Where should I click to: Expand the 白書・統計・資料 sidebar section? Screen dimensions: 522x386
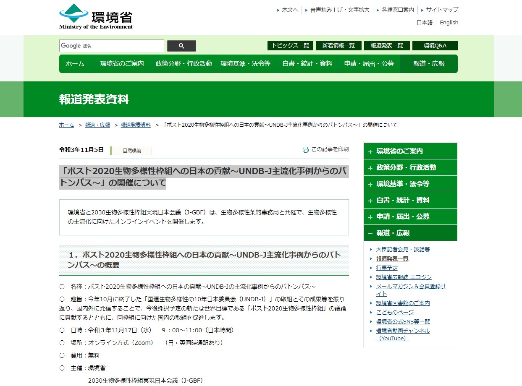point(370,201)
